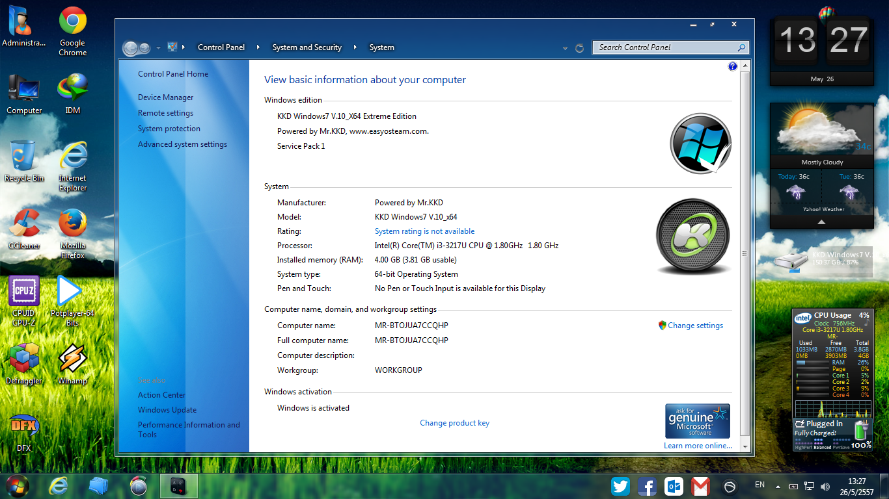
Task: Launch Google Chrome from the desktop
Action: [x=73, y=31]
